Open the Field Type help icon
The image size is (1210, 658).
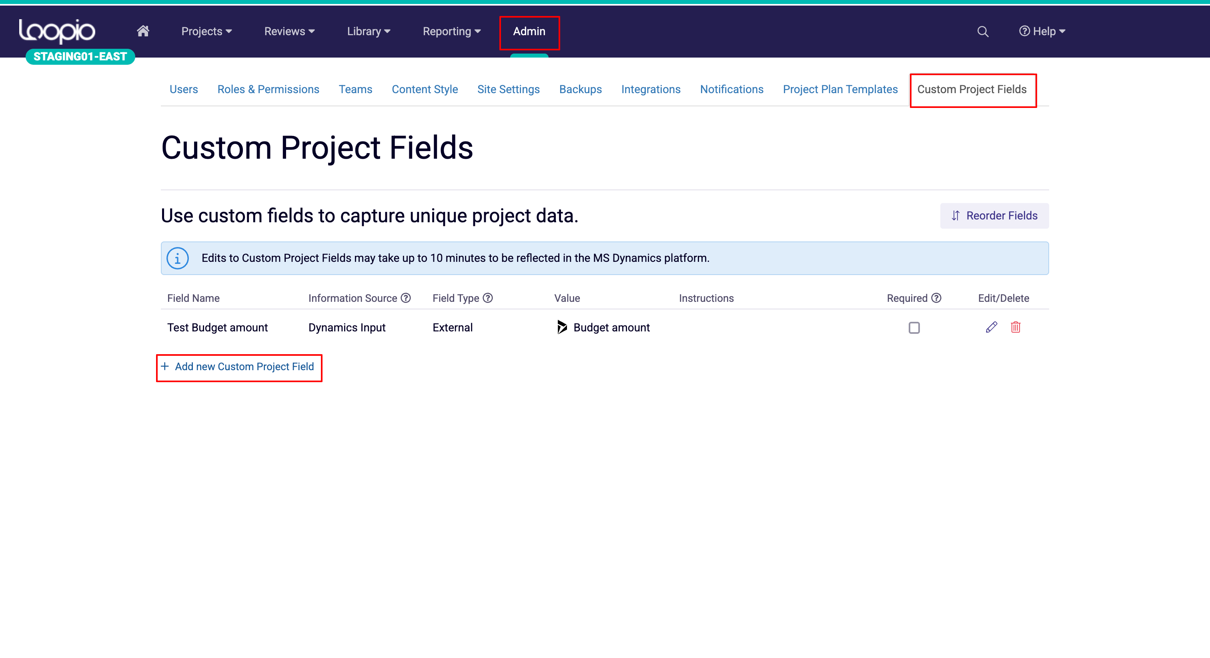[489, 297]
